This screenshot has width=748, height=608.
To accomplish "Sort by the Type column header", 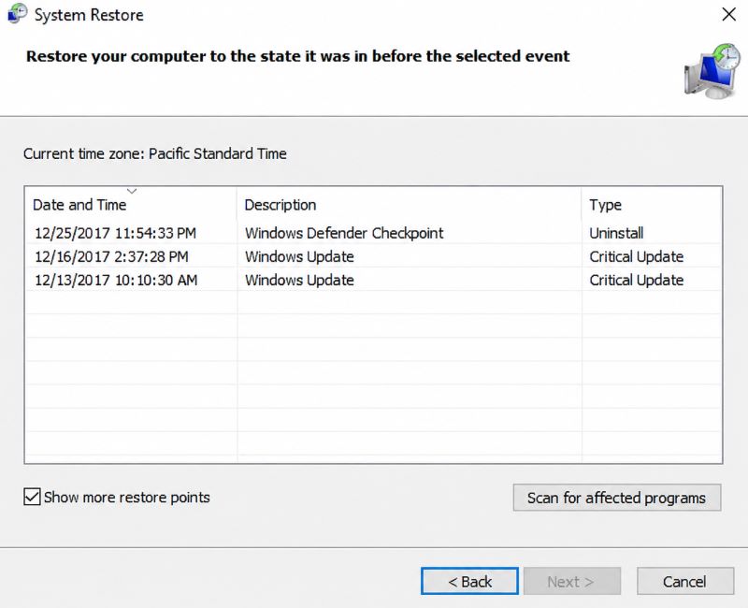I will (x=652, y=204).
